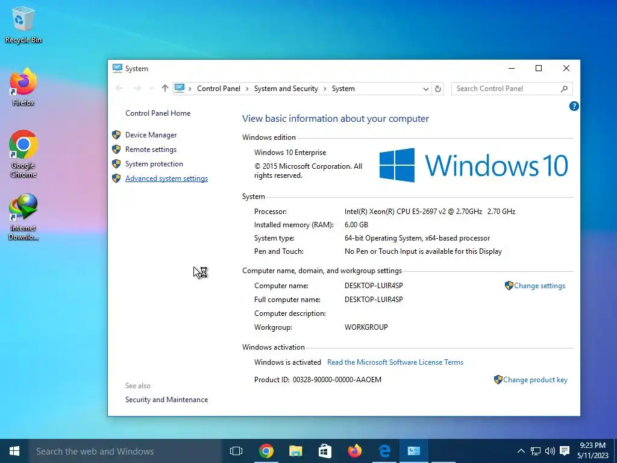Open Security and Maintenance
The height and width of the screenshot is (463, 617).
(x=166, y=400)
